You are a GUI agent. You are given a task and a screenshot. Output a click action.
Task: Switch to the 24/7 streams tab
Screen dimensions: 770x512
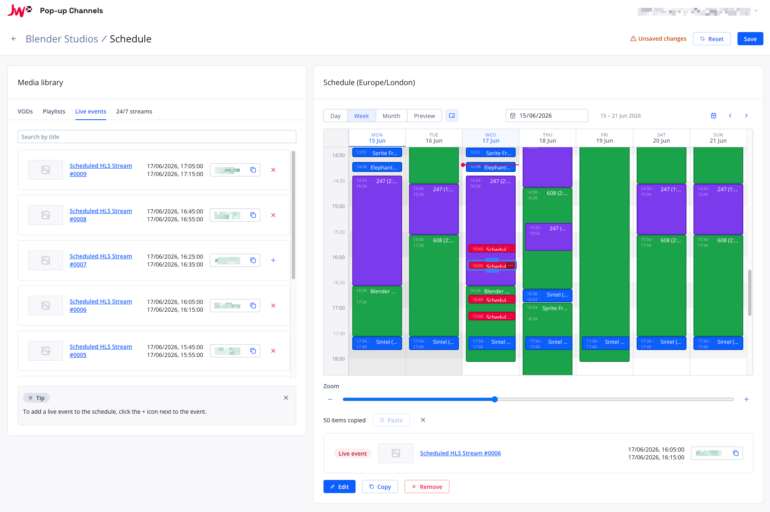click(134, 111)
